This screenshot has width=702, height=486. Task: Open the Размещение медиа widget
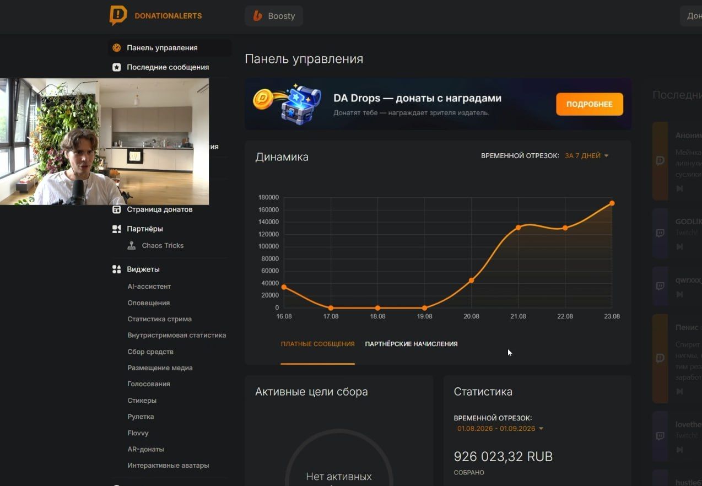point(160,368)
